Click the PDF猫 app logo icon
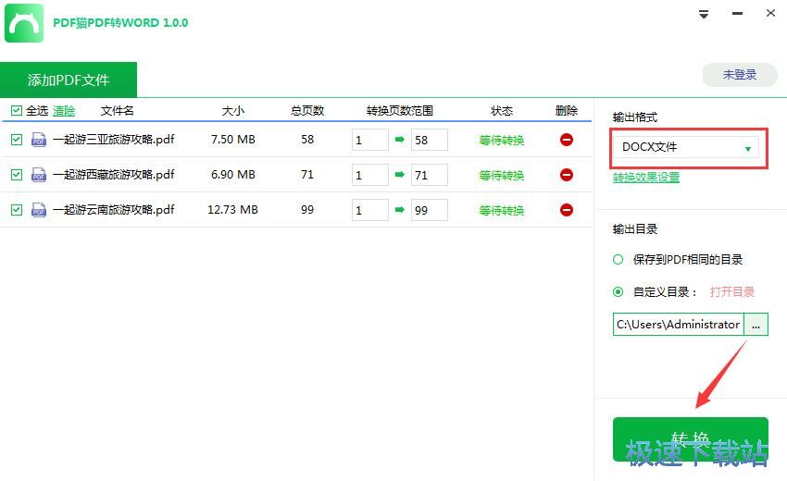 coord(25,22)
